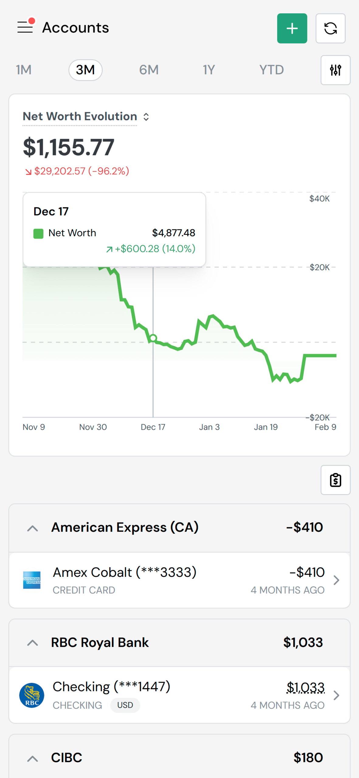Open the hamburger menu icon
359x778 pixels.
[x=26, y=27]
